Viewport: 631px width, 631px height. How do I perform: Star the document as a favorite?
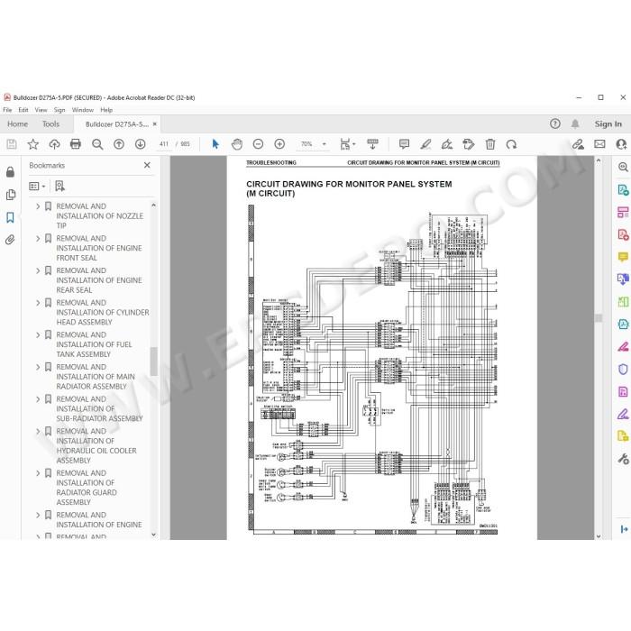point(33,144)
